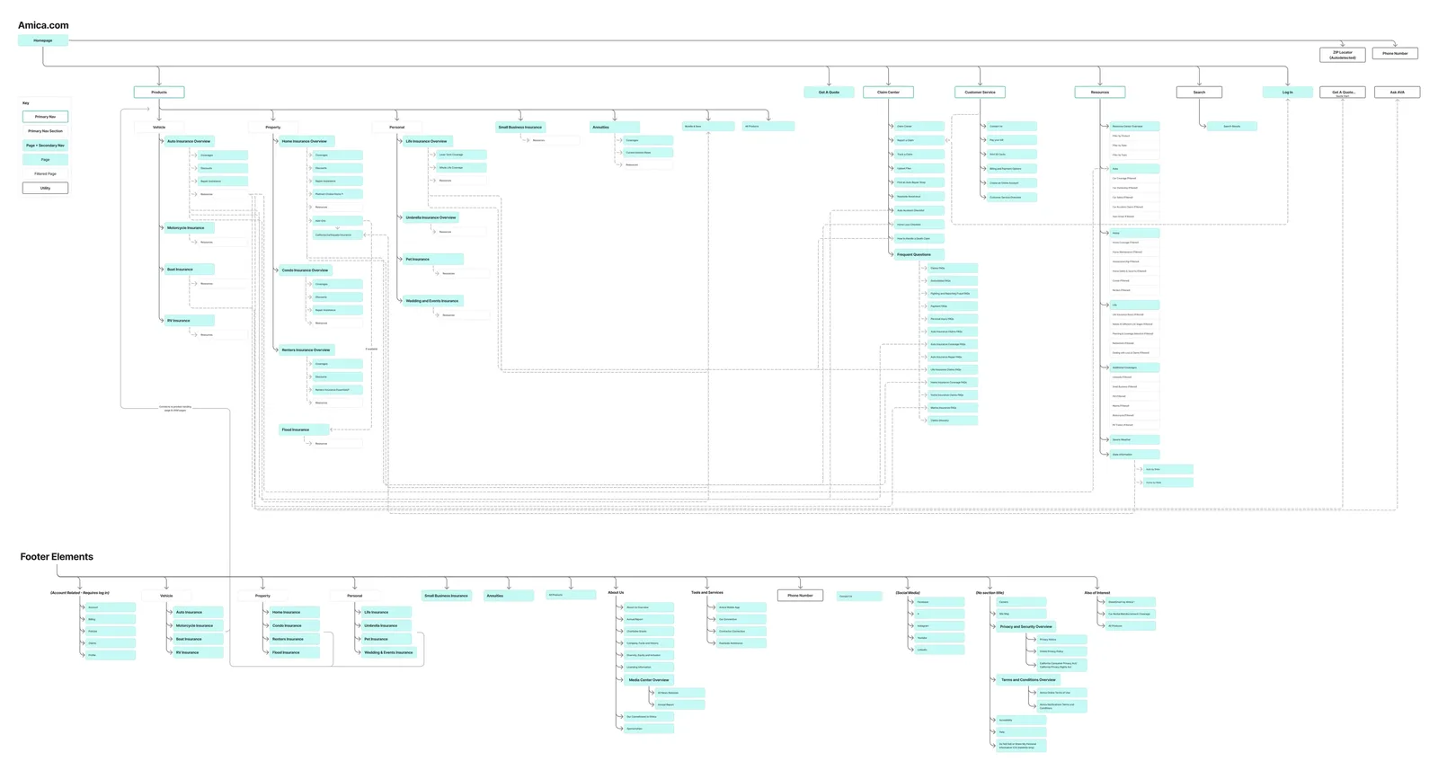Select the Media Center Overview footer node
Viewport: 1438px width, 770px height.
tap(648, 680)
